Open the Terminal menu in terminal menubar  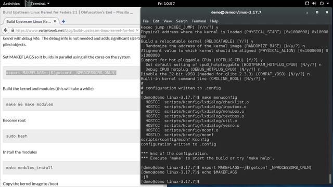click(x=199, y=21)
